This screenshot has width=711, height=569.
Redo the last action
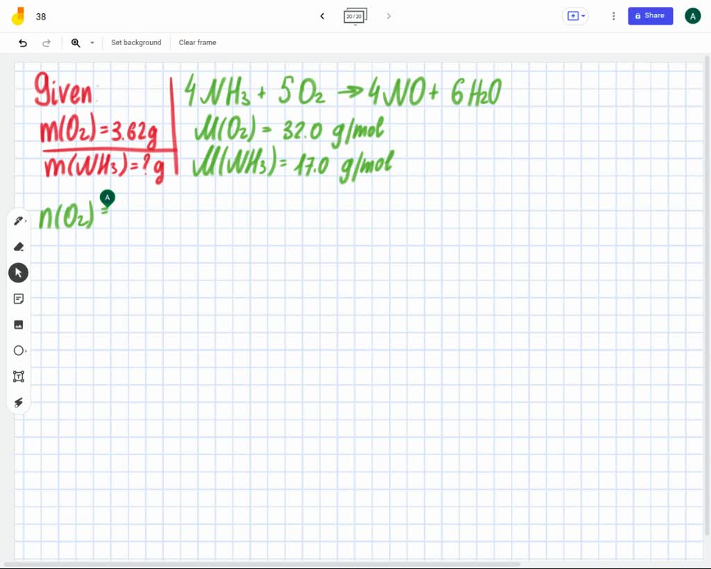point(47,42)
